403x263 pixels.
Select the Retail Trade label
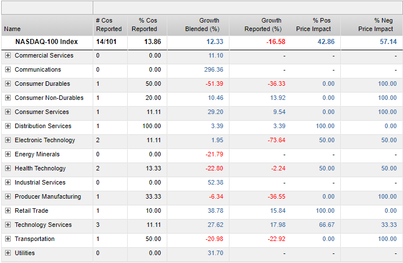click(x=31, y=211)
